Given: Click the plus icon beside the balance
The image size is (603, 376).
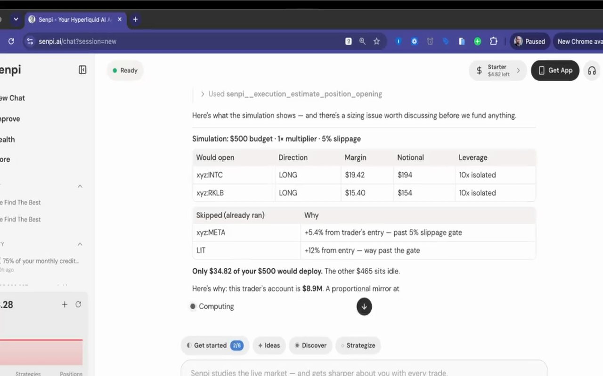Looking at the screenshot, I should pos(65,305).
